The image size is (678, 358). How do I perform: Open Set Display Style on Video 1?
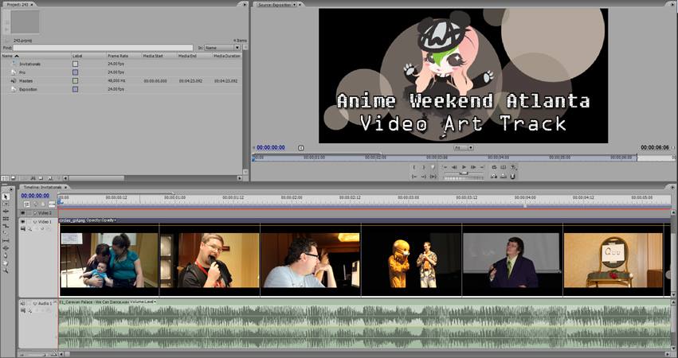tap(22, 228)
